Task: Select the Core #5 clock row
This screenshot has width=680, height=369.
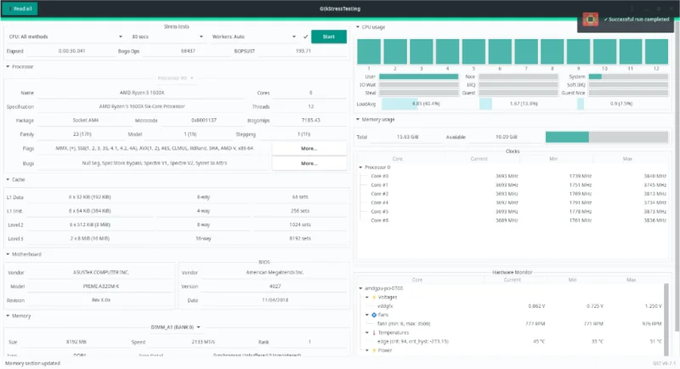Action: click(513, 212)
